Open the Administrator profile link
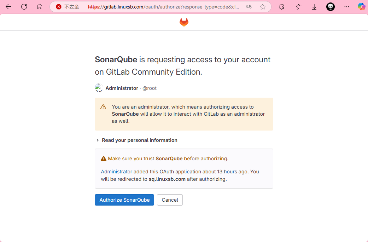 pyautogui.click(x=116, y=172)
